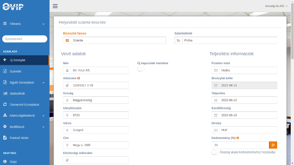The image size is (294, 165).
Task: Toggle the Új kapcsolat mentése switch
Action: (141, 69)
